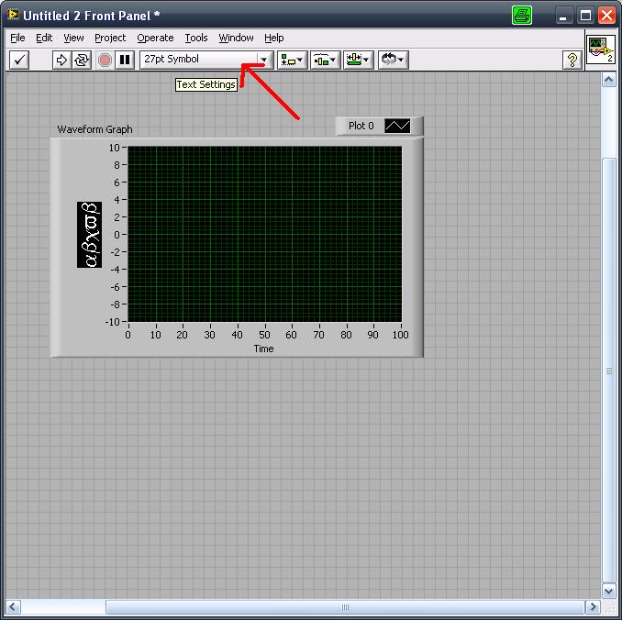Click the vertical scrollbar thumb

pyautogui.click(x=609, y=371)
